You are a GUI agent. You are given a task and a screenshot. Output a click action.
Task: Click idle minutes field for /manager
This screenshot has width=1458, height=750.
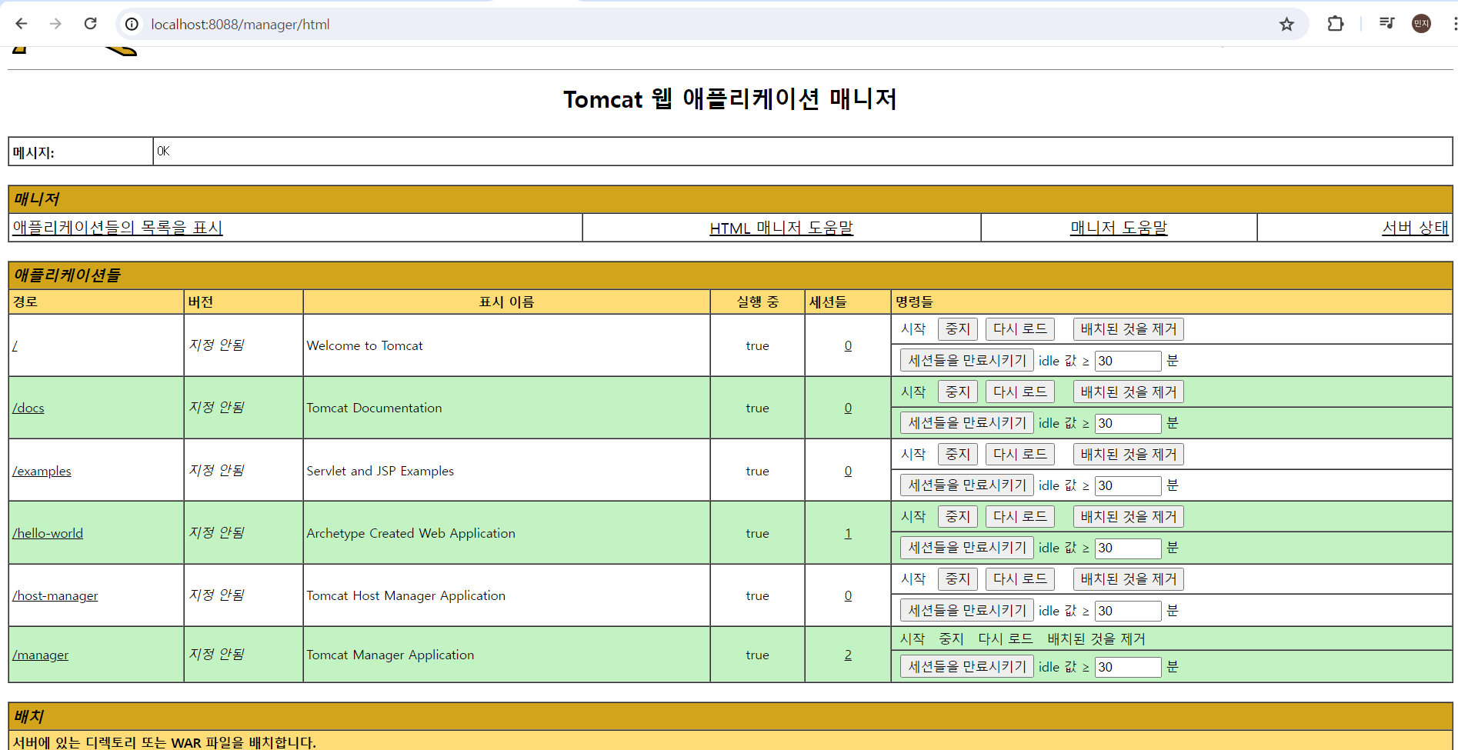pos(1128,667)
